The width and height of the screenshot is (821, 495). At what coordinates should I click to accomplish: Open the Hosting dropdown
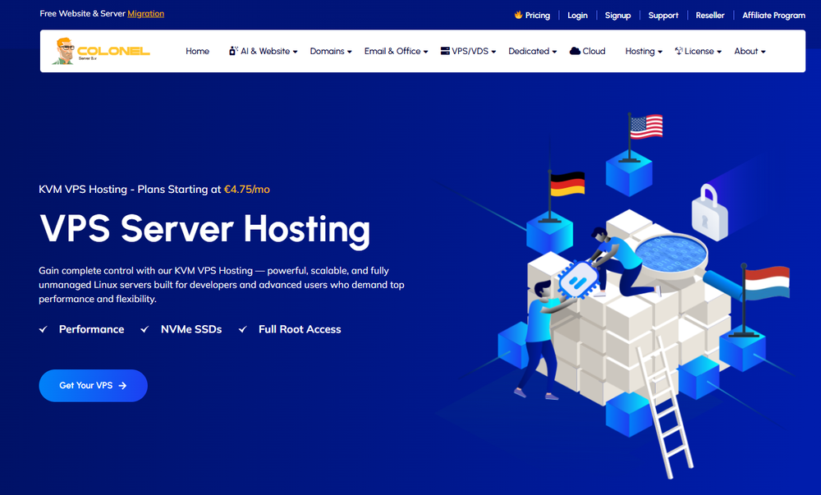click(x=643, y=51)
